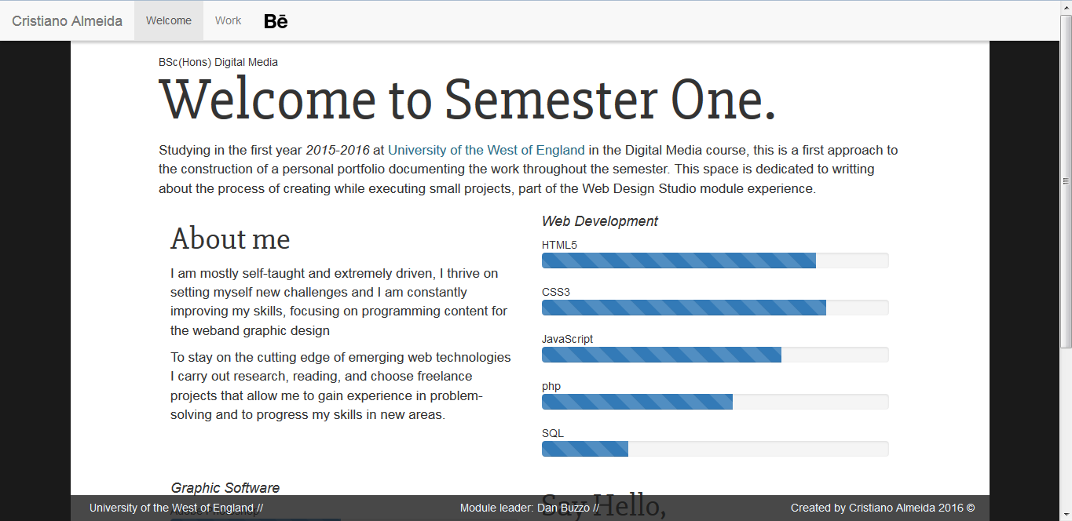
Task: Click the Graphic Software section title
Action: click(225, 488)
